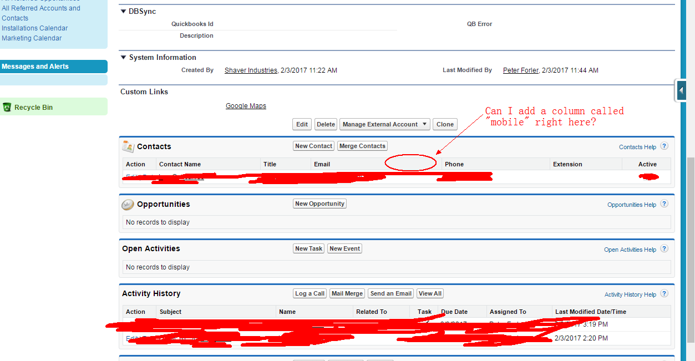Click Activity History Subject column header
The height and width of the screenshot is (361, 695).
pos(170,312)
